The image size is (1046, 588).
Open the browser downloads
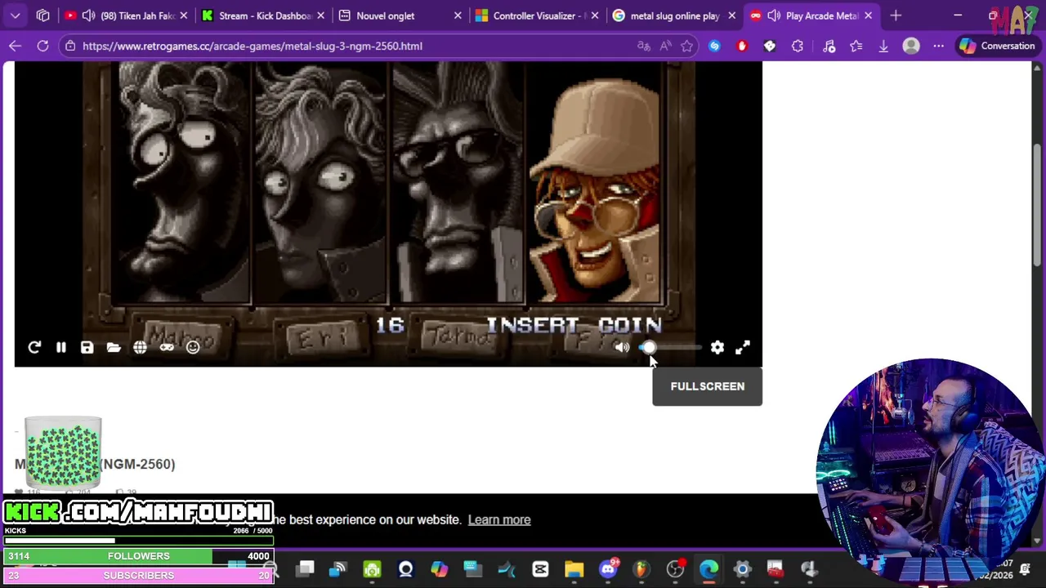pos(883,47)
